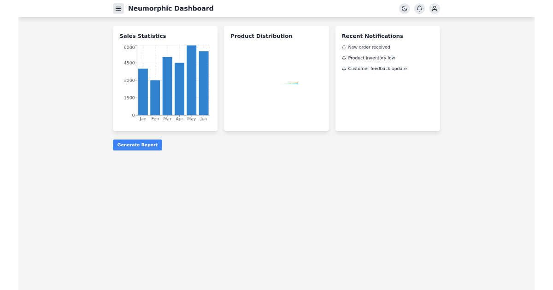Open the Product inventory low notification

pos(372,58)
